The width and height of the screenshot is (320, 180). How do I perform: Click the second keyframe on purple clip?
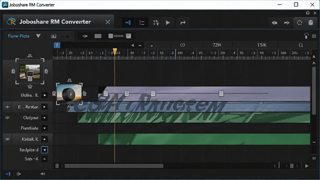[127, 93]
